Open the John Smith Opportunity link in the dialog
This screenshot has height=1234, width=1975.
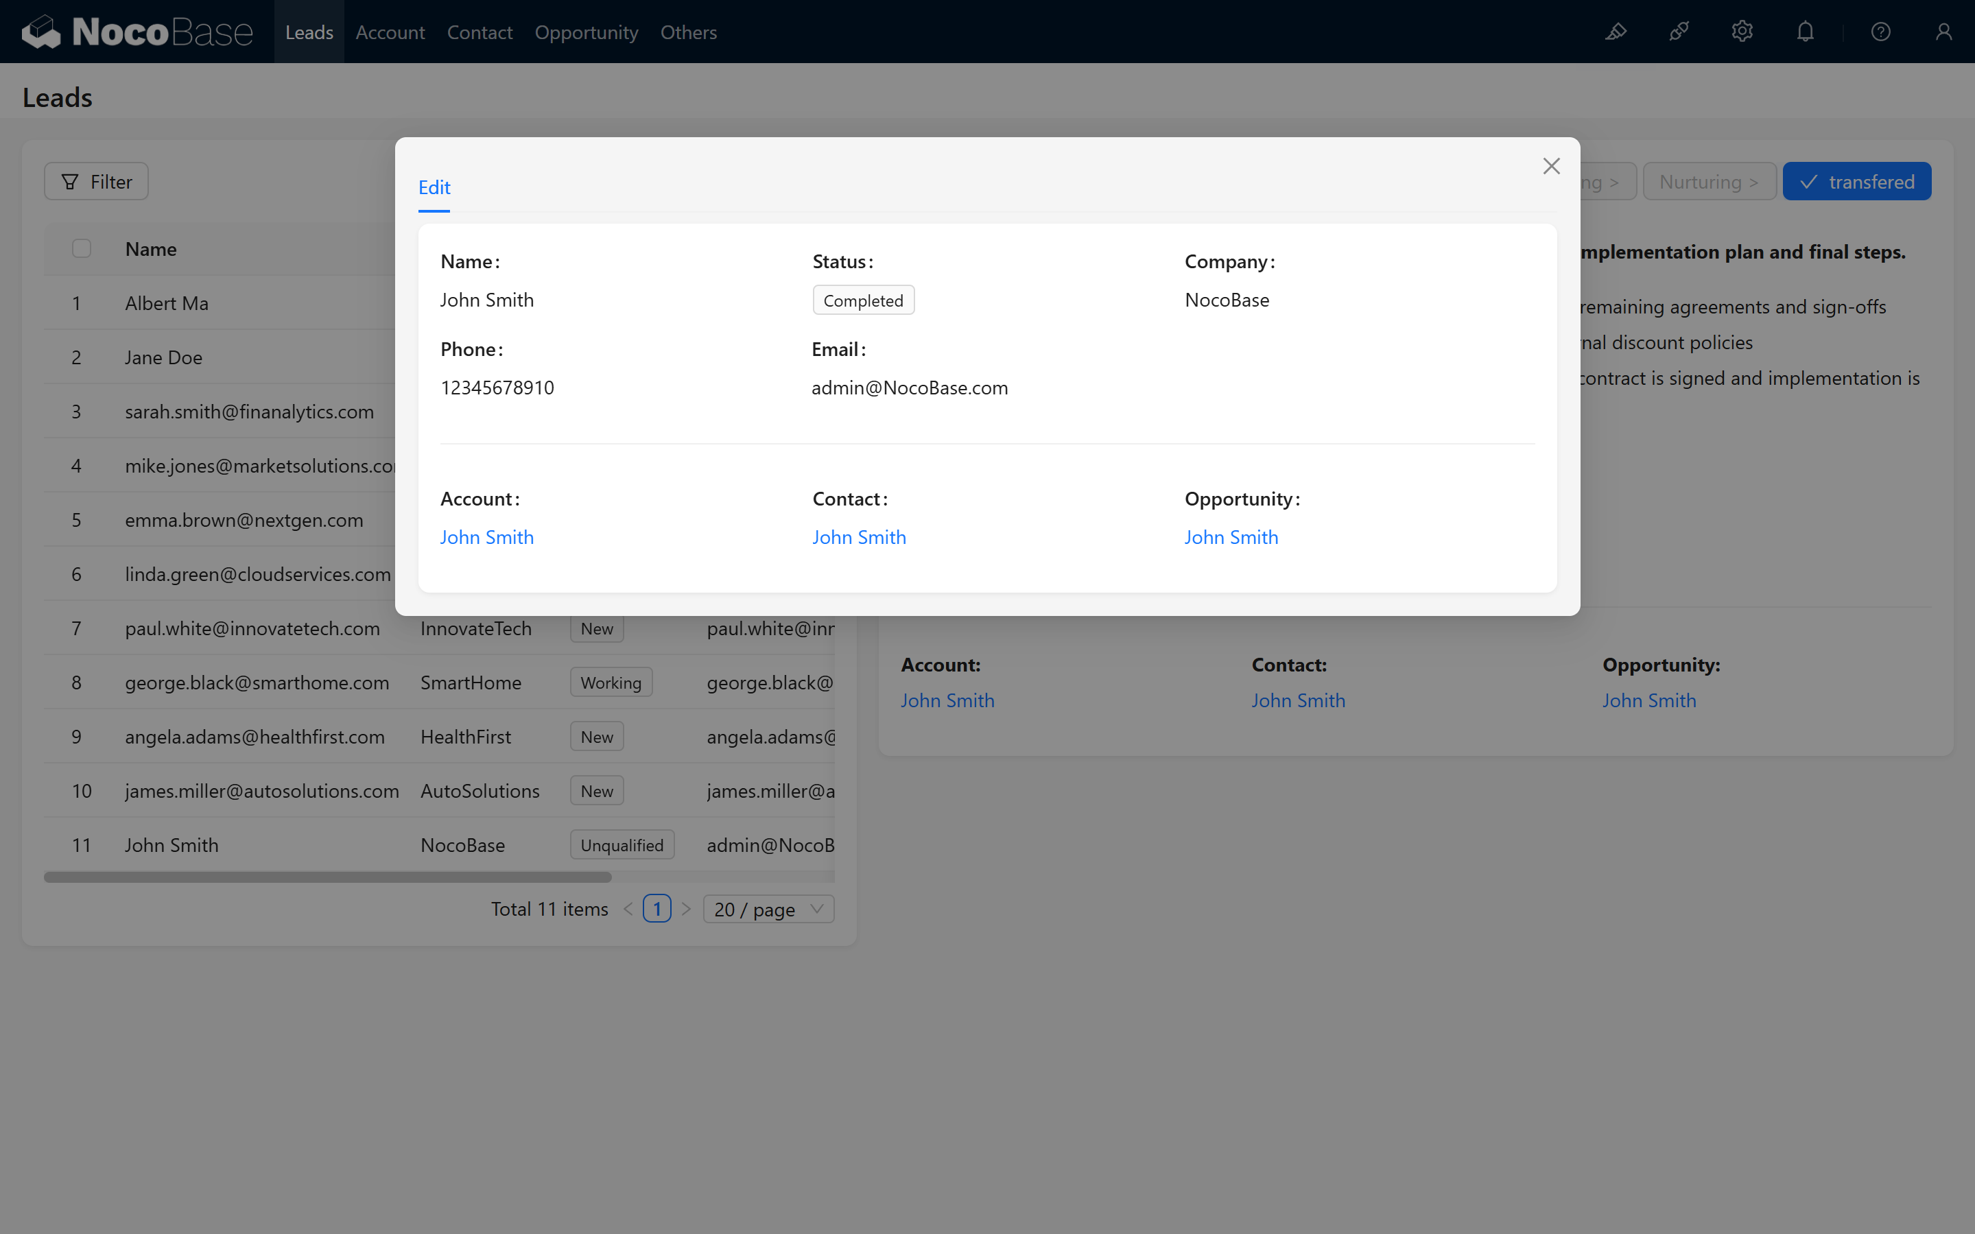[1231, 537]
